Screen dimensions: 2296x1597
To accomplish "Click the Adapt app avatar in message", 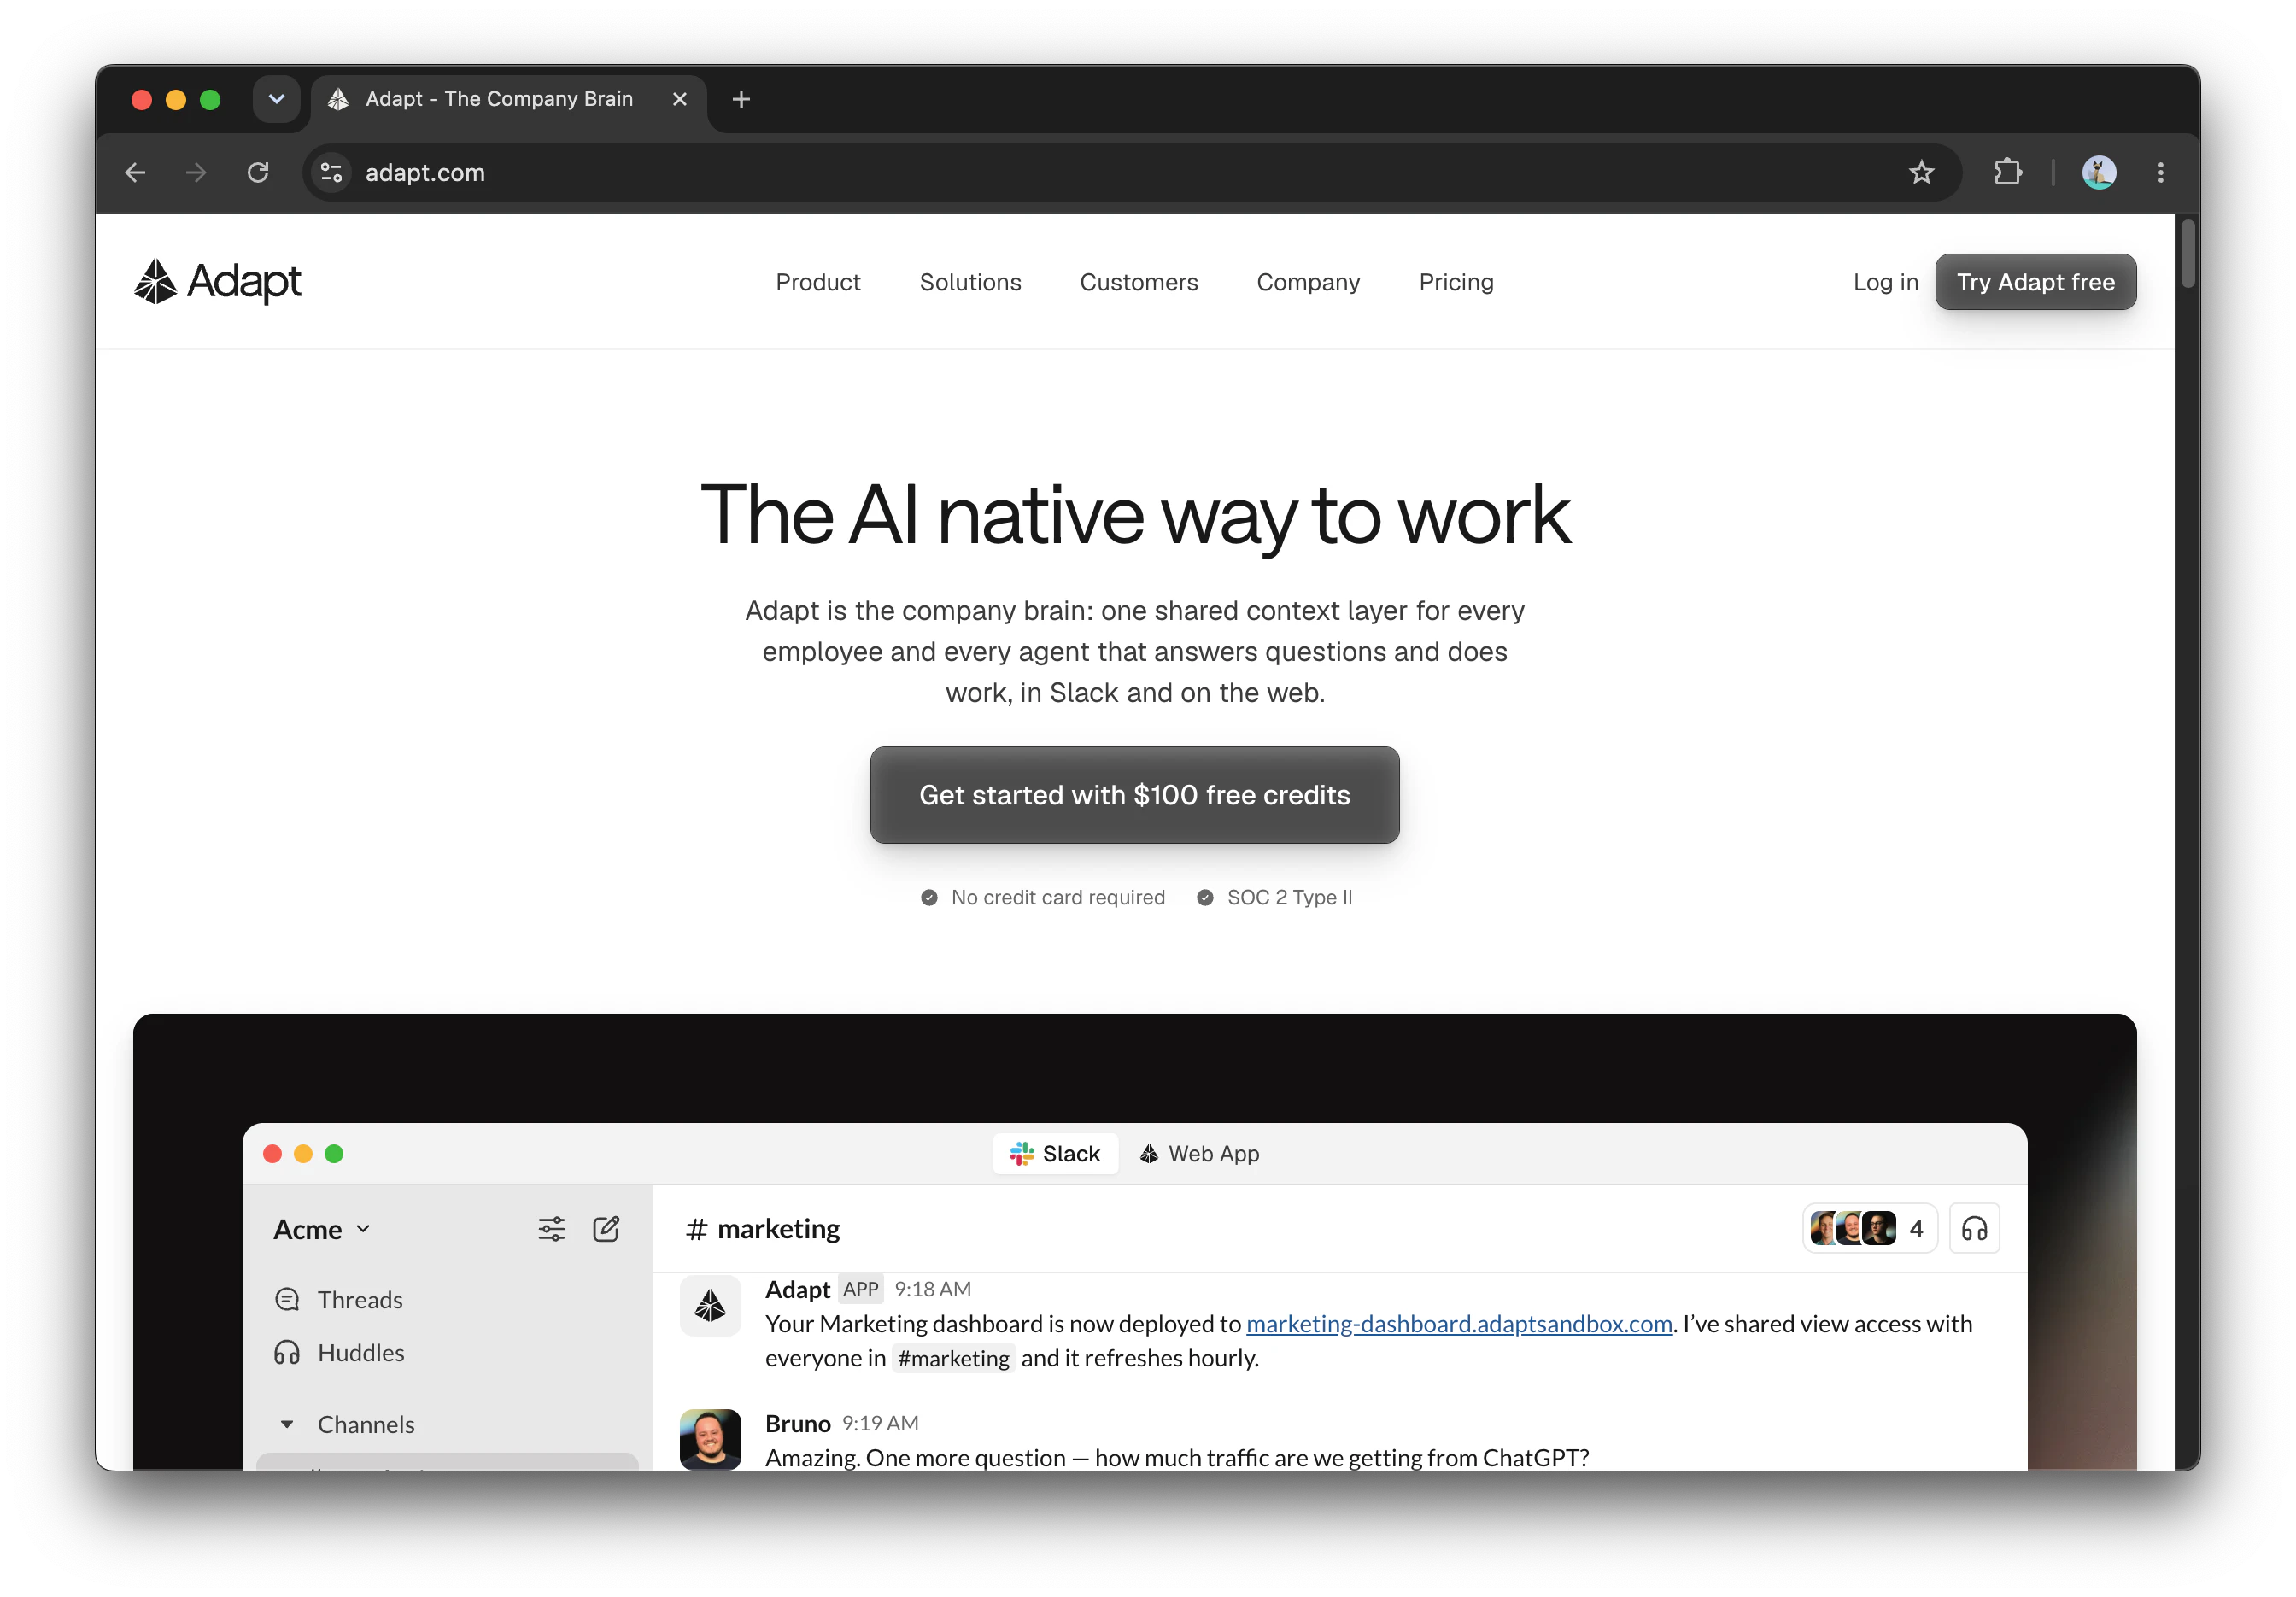I will click(710, 1305).
